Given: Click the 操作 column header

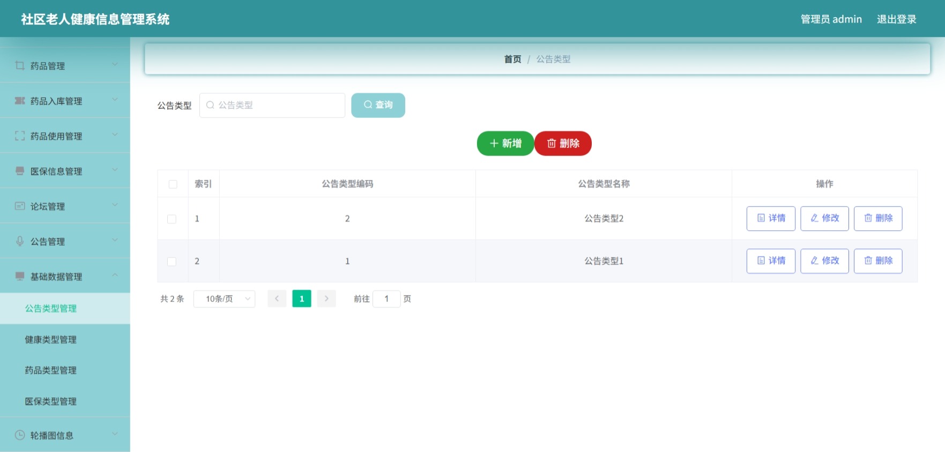Looking at the screenshot, I should 824,184.
